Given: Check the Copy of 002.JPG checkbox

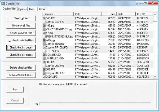Looking at the screenshot, I should point(44,66).
